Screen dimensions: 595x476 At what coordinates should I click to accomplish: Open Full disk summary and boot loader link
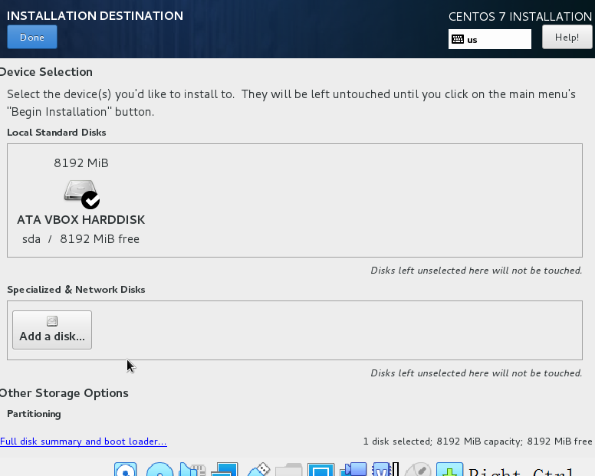pyautogui.click(x=84, y=442)
